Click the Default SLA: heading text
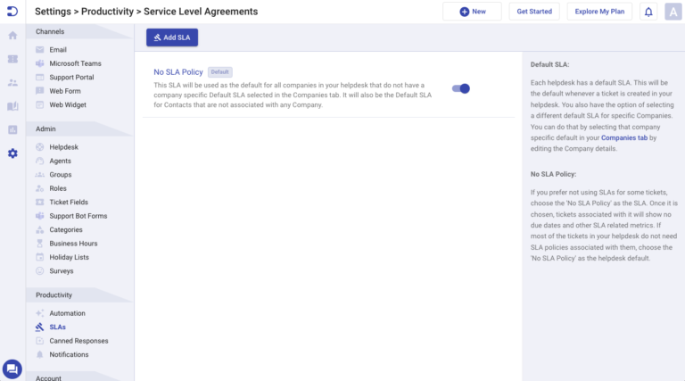Screen dimensions: 685x381 click(549, 64)
